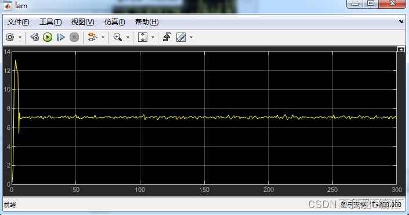Image resolution: width=409 pixels, height=215 pixels.
Task: Expand the zoom tool dropdown arrow
Action: pyautogui.click(x=128, y=38)
